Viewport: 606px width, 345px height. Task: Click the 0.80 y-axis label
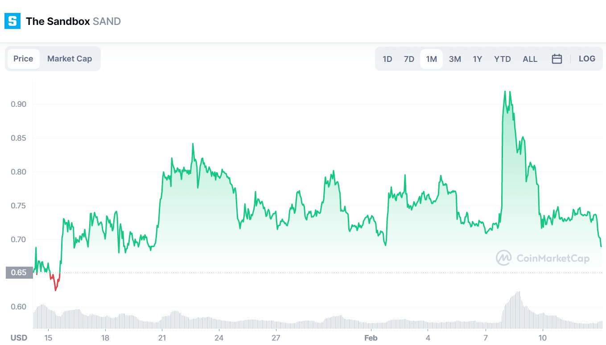(x=19, y=172)
